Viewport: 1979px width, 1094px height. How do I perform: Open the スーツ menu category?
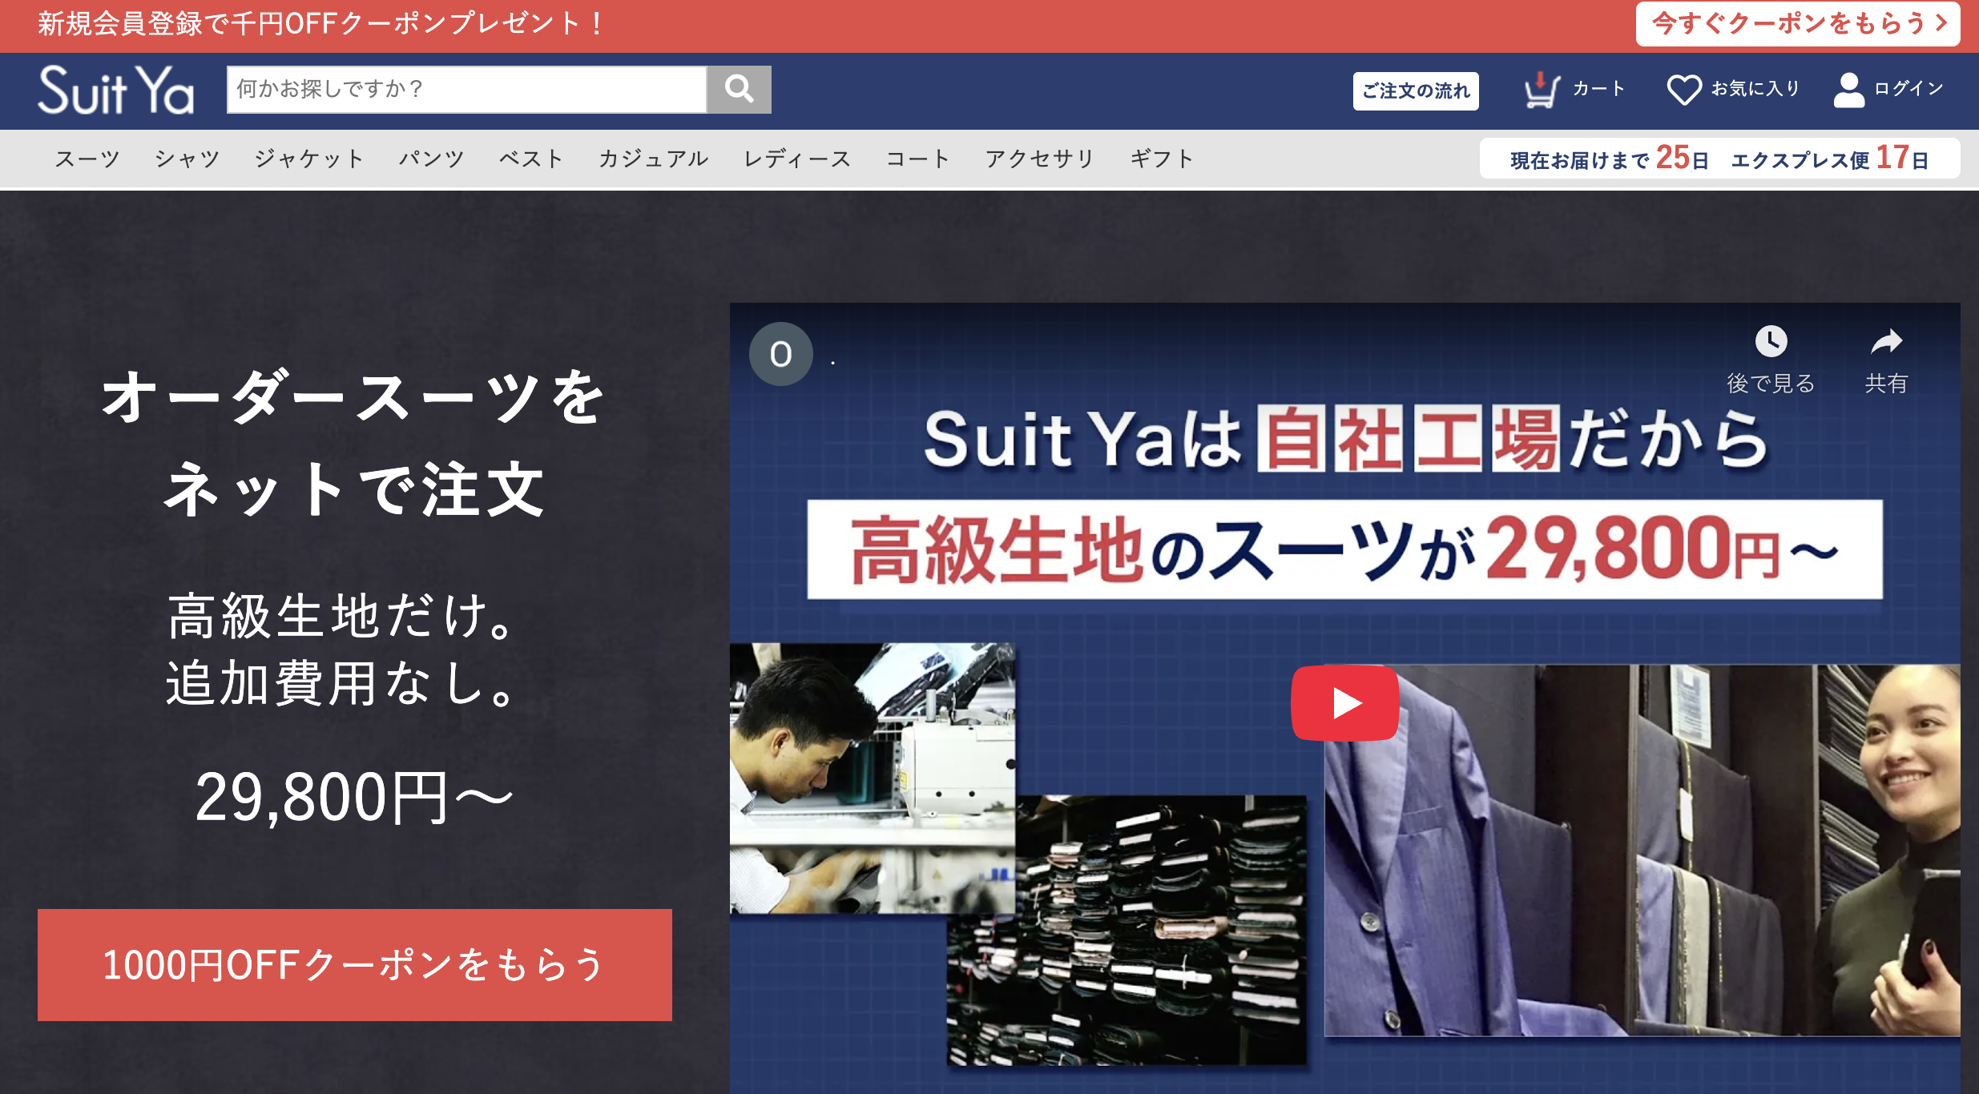coord(87,159)
